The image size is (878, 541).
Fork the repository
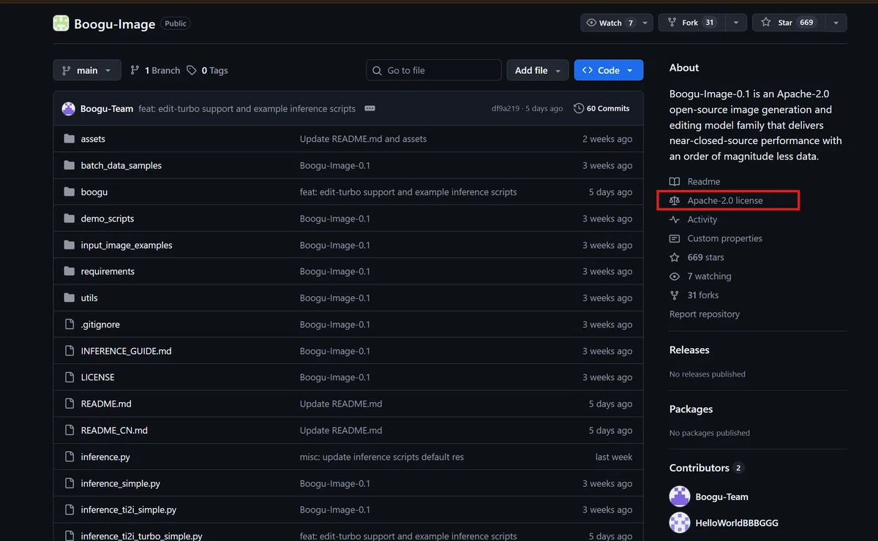(x=692, y=23)
